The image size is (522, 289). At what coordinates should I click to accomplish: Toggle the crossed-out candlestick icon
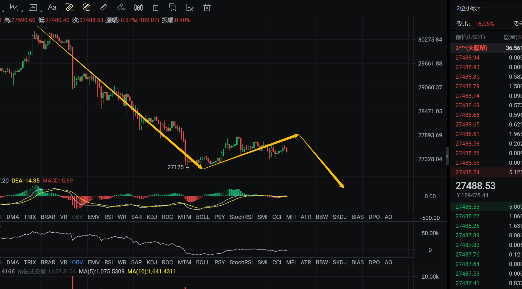click(138, 7)
